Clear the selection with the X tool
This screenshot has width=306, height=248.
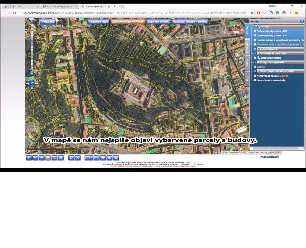pyautogui.click(x=78, y=158)
